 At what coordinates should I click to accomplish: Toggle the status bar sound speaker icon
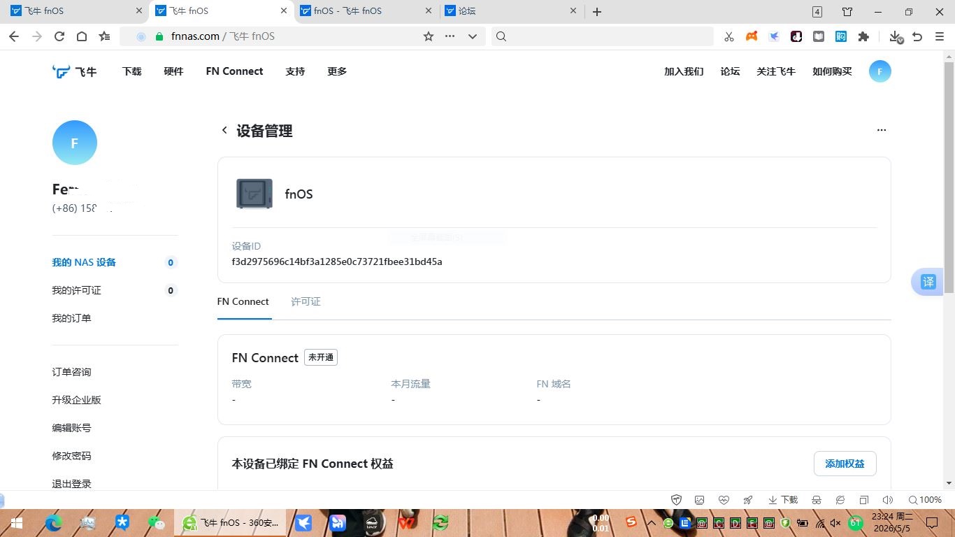(888, 500)
